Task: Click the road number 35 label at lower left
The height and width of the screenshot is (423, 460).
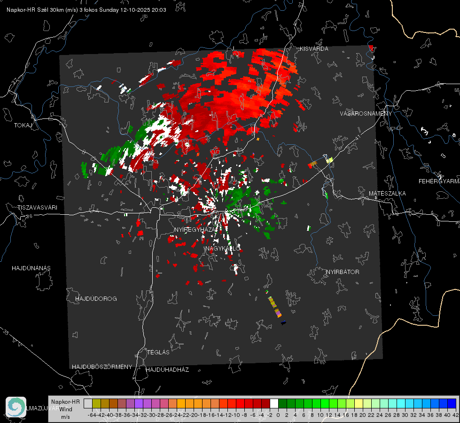Action: point(6,332)
